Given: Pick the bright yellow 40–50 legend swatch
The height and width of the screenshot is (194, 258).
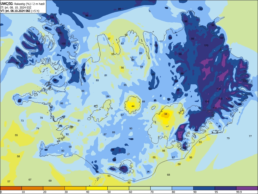Looking at the screenshot, I should [97, 188].
